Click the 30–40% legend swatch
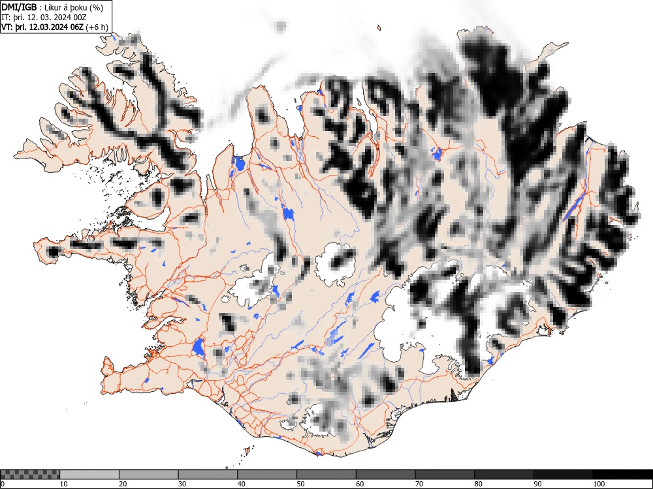653x489 pixels. (x=208, y=475)
